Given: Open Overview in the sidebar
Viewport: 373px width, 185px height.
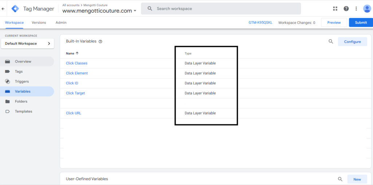Looking at the screenshot, I should (x=27, y=61).
